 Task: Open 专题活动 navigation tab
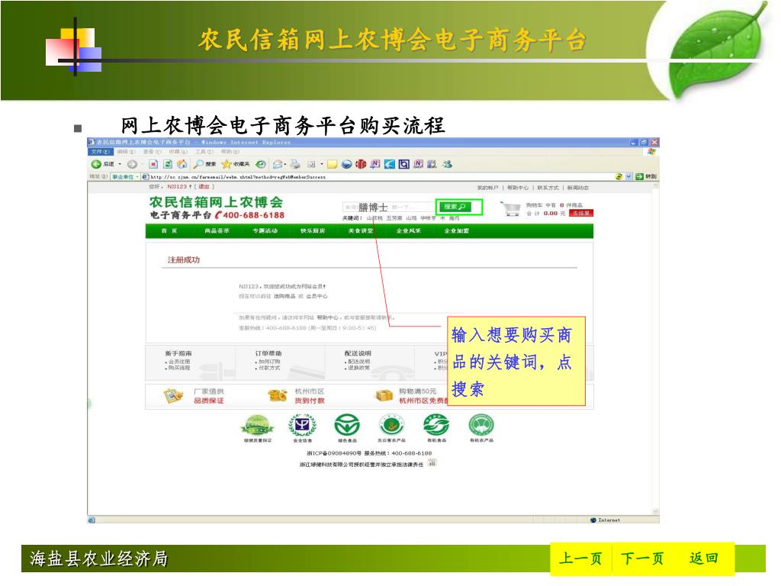(265, 230)
